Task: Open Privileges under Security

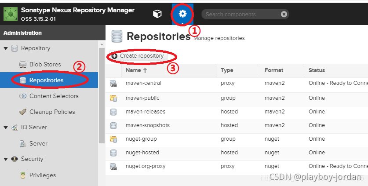Action: (43, 175)
